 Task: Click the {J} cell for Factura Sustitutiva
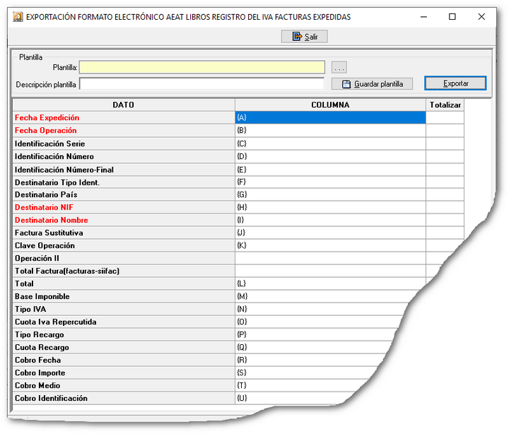click(x=330, y=233)
